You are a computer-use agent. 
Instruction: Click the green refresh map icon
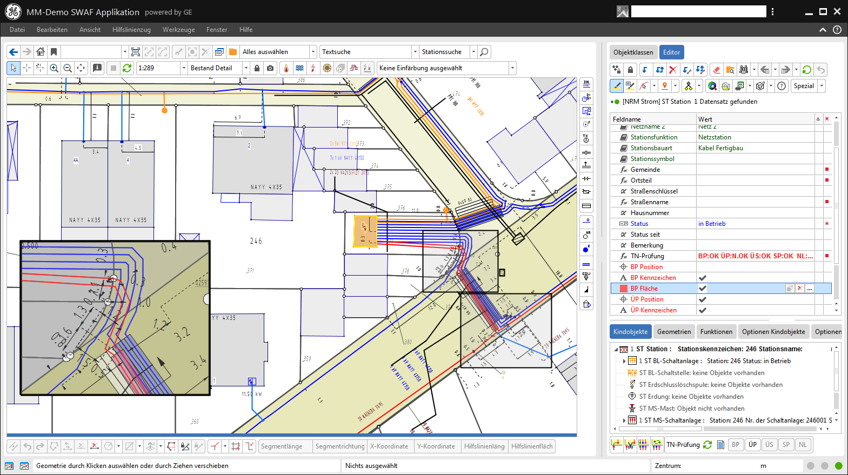[127, 68]
